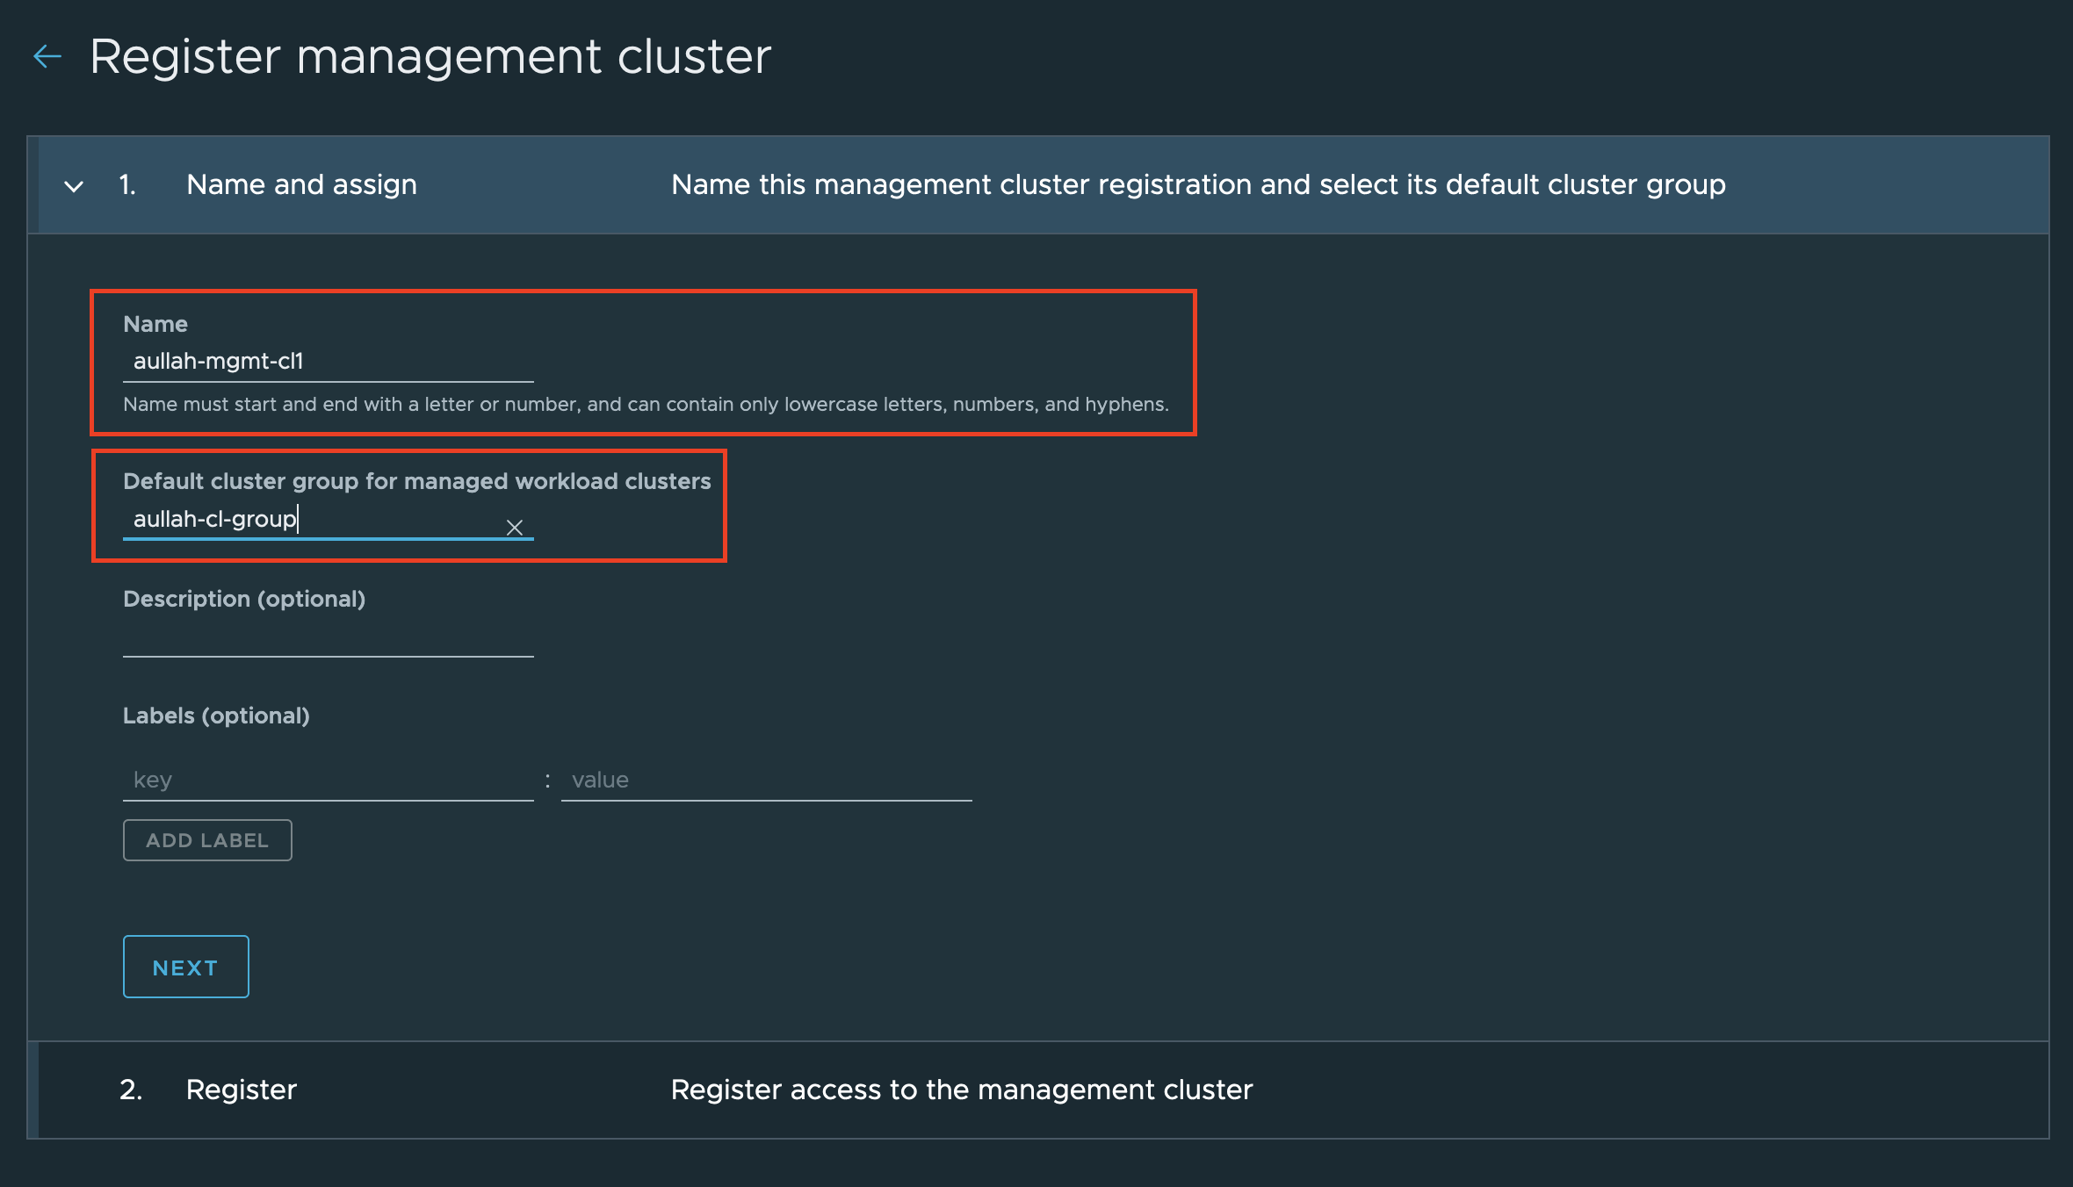2073x1187 pixels.
Task: Click the NEXT button
Action: click(x=184, y=967)
